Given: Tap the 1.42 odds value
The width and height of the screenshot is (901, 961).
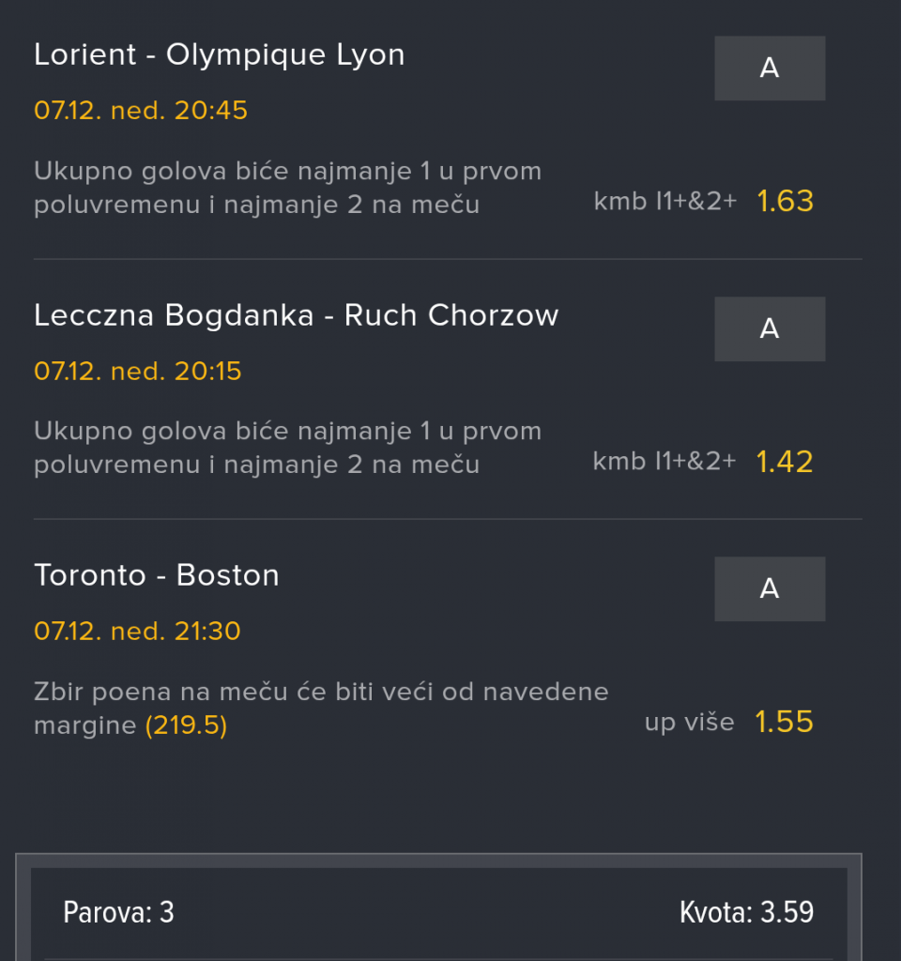Looking at the screenshot, I should [785, 462].
